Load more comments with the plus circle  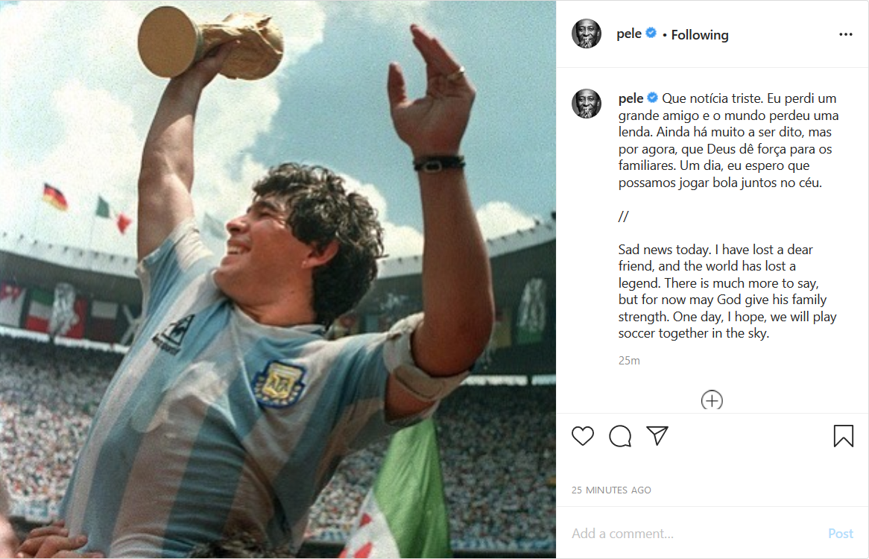pyautogui.click(x=712, y=400)
